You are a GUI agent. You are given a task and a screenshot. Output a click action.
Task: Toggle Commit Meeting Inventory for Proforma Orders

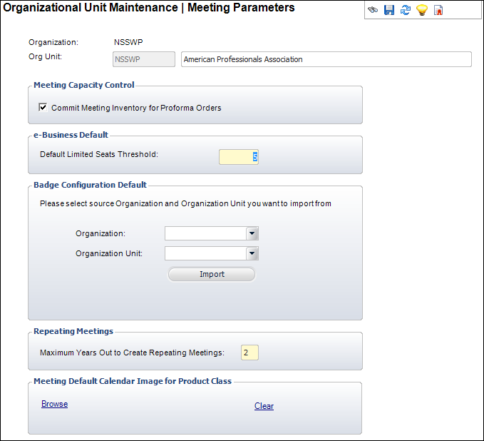pos(43,108)
